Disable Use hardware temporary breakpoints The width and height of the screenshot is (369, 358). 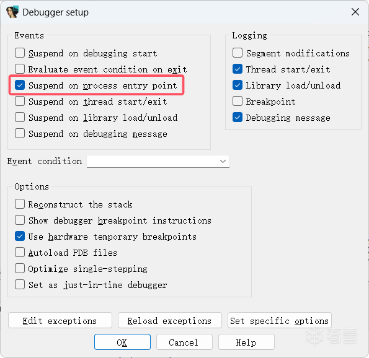[20, 236]
